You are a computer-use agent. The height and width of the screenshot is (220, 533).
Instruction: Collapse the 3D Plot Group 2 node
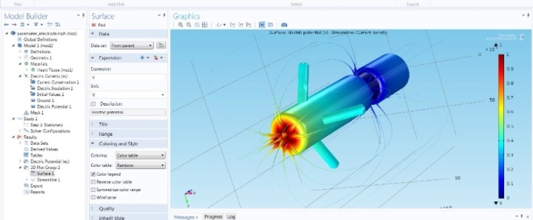[x=21, y=168]
